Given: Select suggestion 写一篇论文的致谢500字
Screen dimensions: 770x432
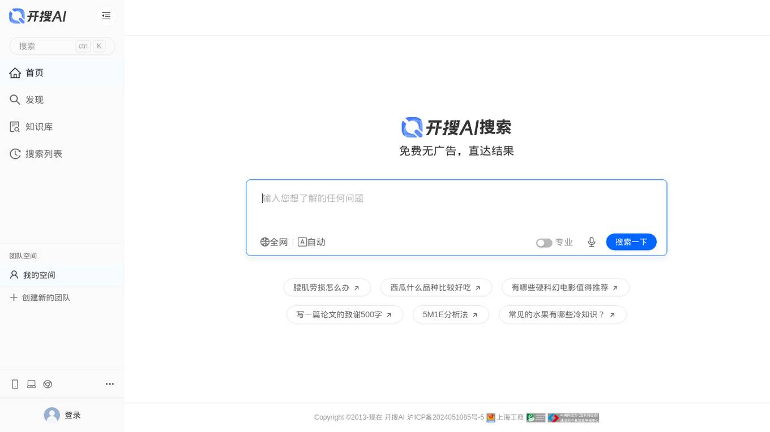Looking at the screenshot, I should coord(345,314).
